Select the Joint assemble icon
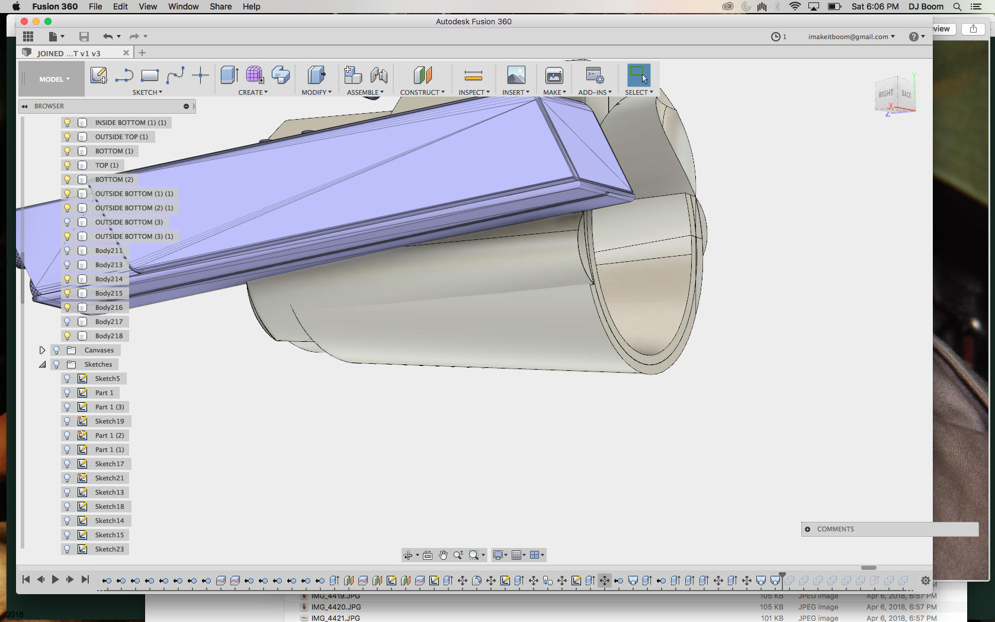Viewport: 995px width, 622px height. click(378, 75)
